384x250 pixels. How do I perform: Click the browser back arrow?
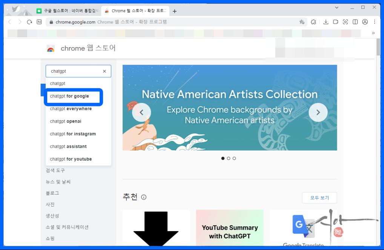pyautogui.click(x=9, y=22)
